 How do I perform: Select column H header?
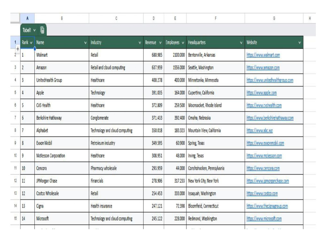(x=309, y=18)
